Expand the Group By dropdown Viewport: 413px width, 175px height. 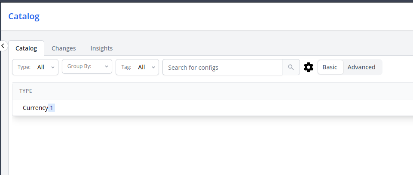(87, 66)
